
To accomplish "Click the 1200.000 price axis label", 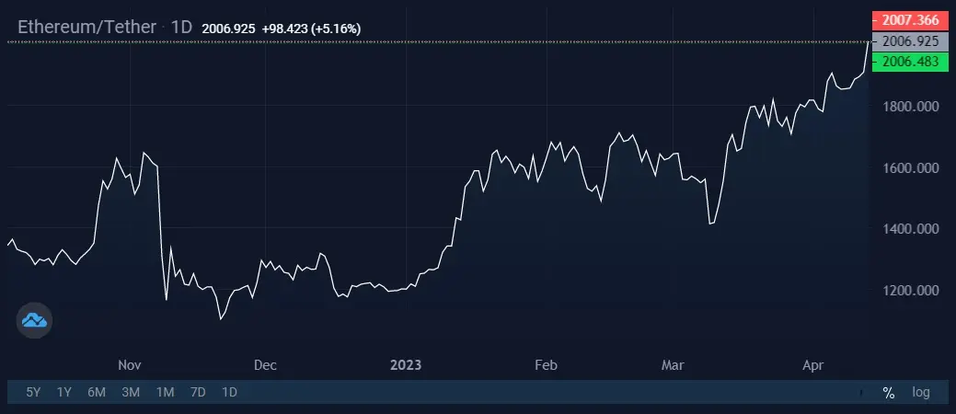I will point(910,290).
